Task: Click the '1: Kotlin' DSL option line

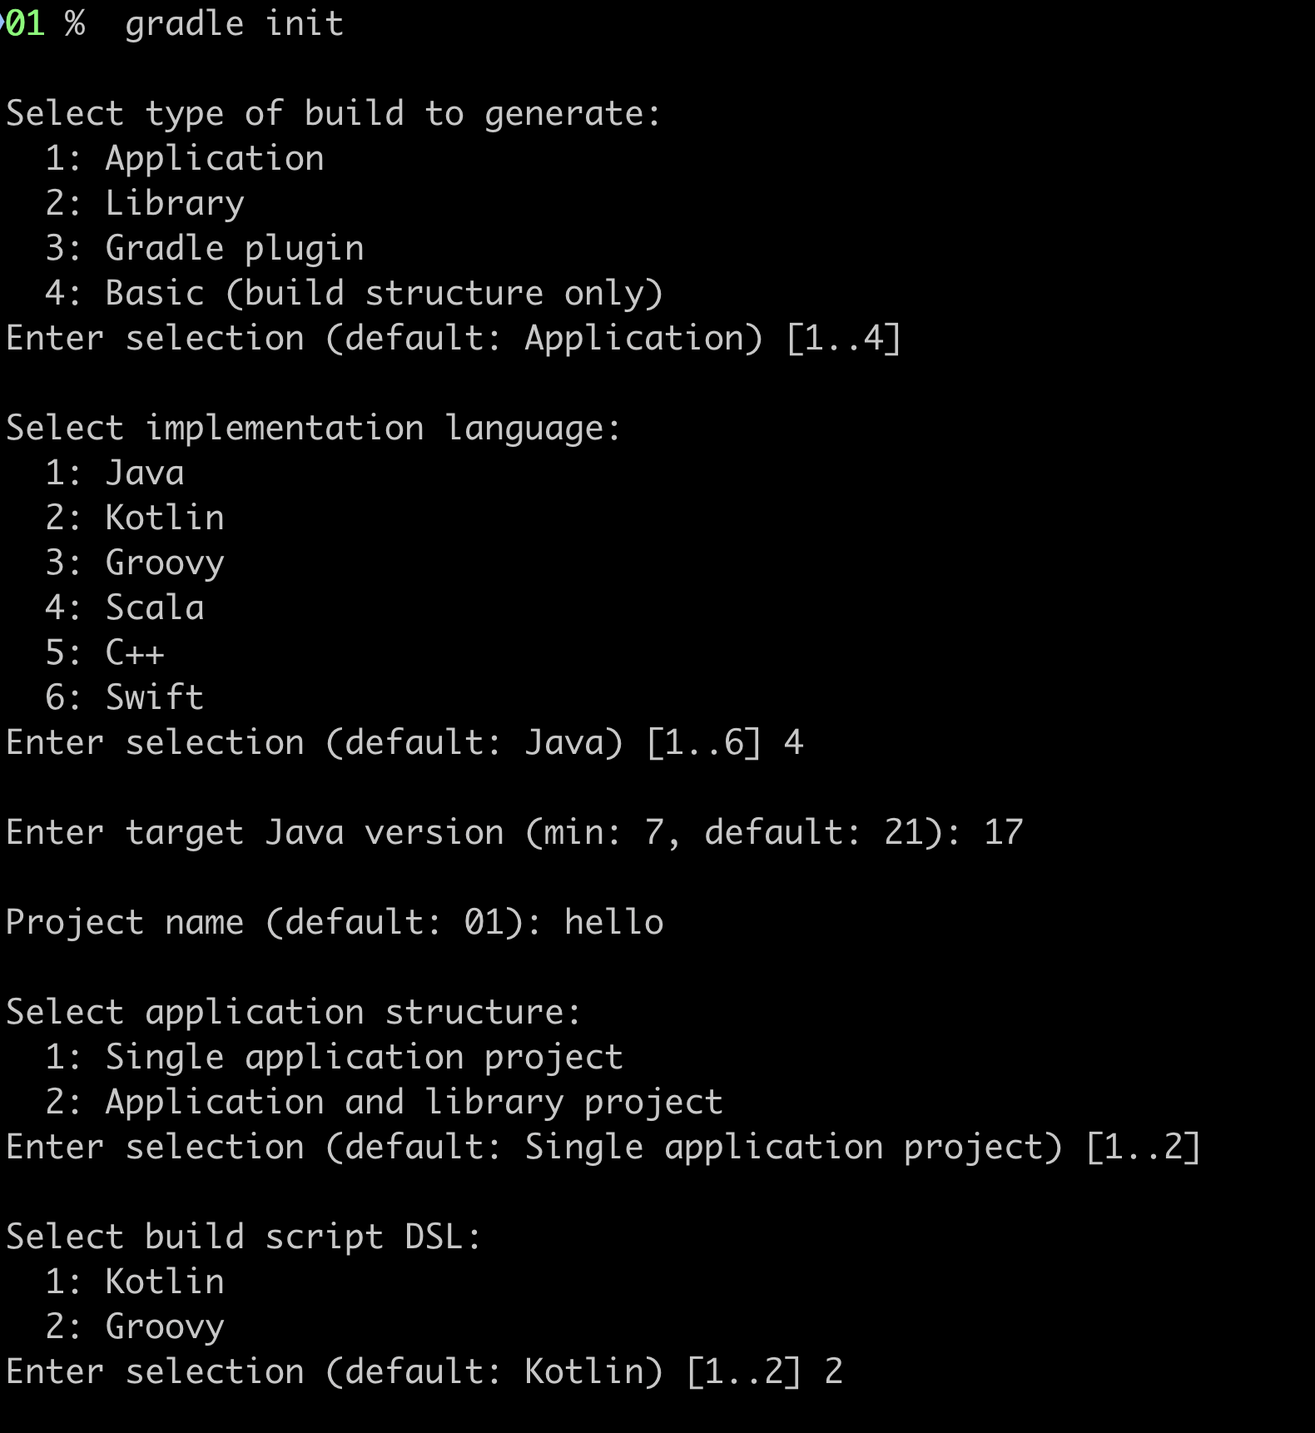Action: click(x=135, y=1282)
